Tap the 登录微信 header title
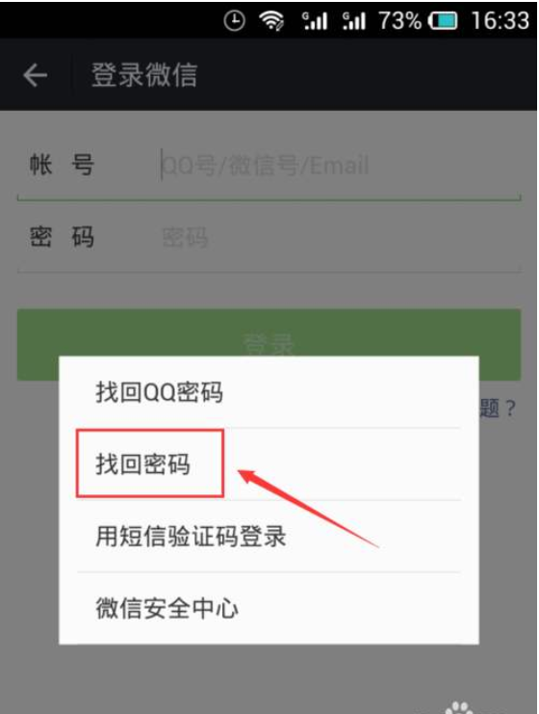 (x=143, y=75)
